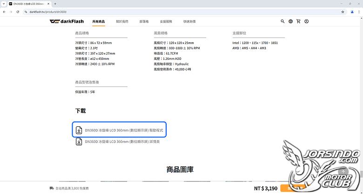Open the 快速詢價 menu item
363x194 pixels.
[x=189, y=21]
